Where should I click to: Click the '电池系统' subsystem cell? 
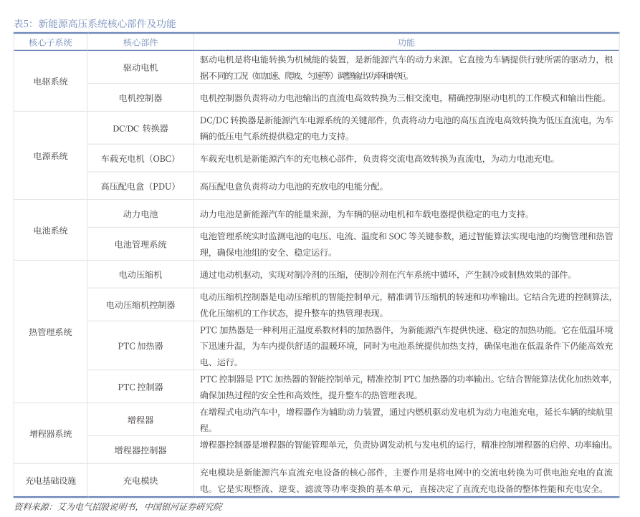pos(50,231)
